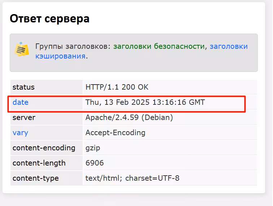Click the 'vary' header link
273x206 pixels.
20,133
